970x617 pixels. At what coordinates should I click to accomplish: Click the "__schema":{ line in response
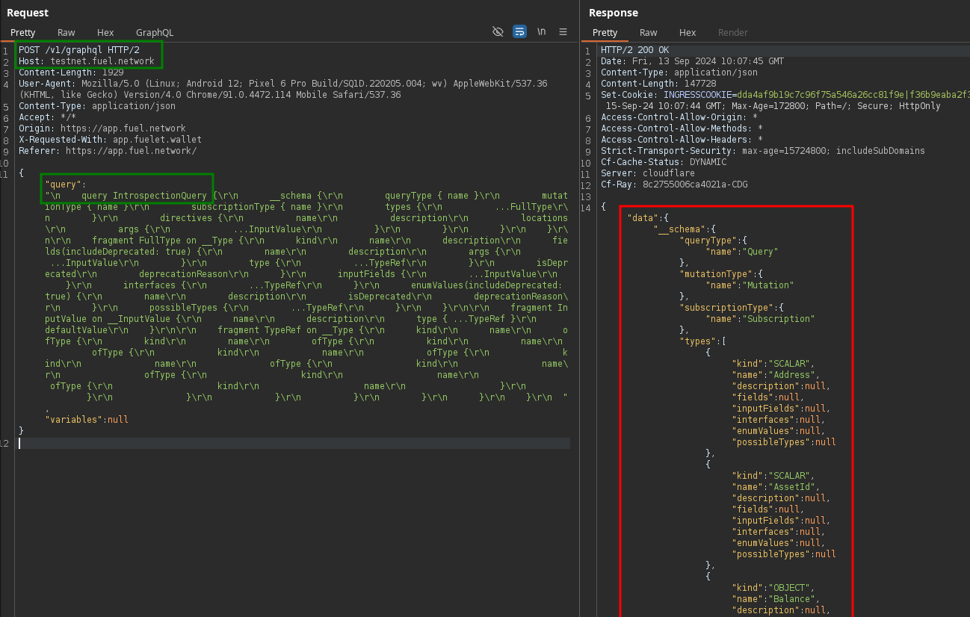(x=685, y=229)
